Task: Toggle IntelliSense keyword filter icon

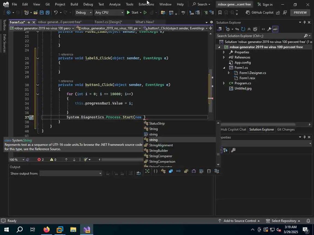Action: [201, 171]
